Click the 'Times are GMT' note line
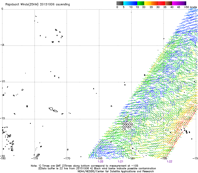 [x=85, y=166]
